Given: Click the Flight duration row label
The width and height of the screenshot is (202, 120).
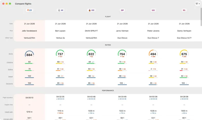Looking at the screenshot, I should (8, 98).
